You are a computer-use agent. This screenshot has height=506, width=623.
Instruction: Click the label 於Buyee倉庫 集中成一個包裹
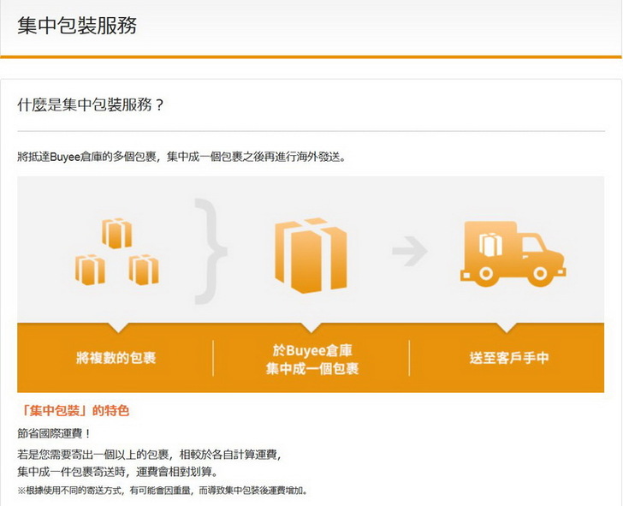tap(312, 360)
